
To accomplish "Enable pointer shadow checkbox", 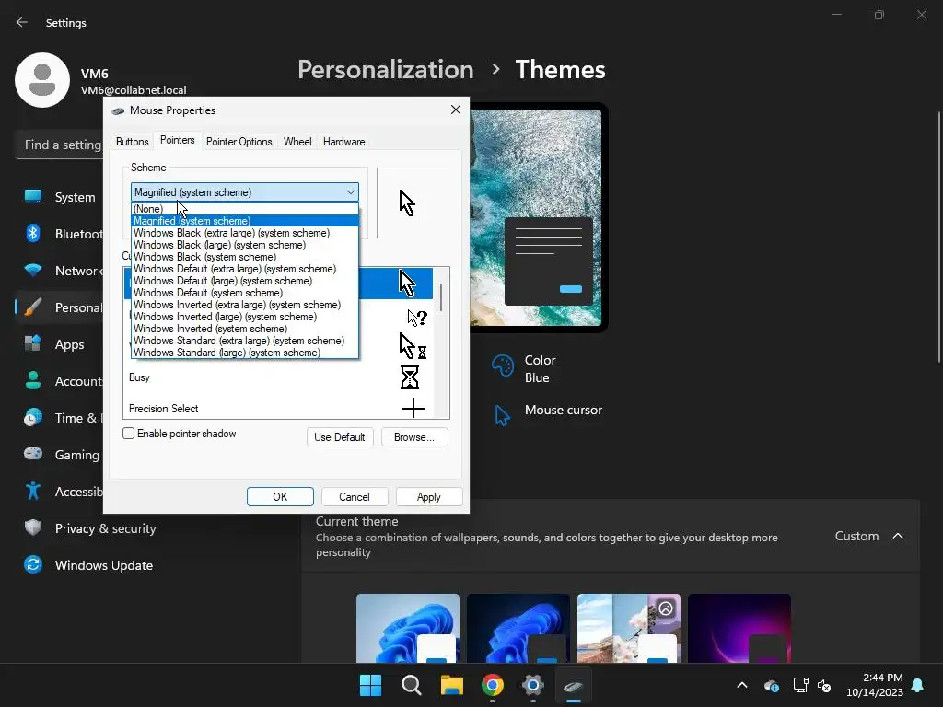I will 128,434.
